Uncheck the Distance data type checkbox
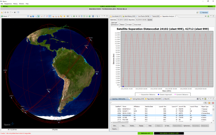 112,25
